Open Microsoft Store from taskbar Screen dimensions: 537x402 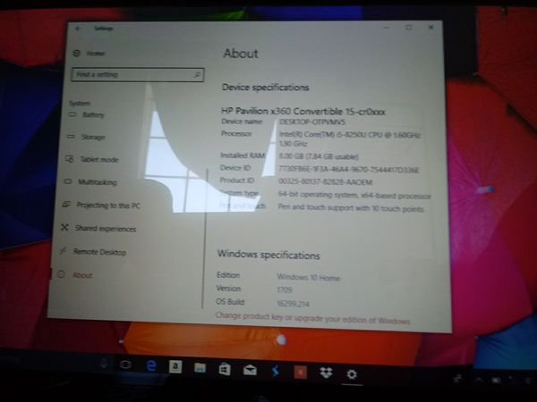coord(225,369)
